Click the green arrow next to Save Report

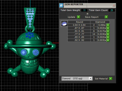tap(106, 17)
